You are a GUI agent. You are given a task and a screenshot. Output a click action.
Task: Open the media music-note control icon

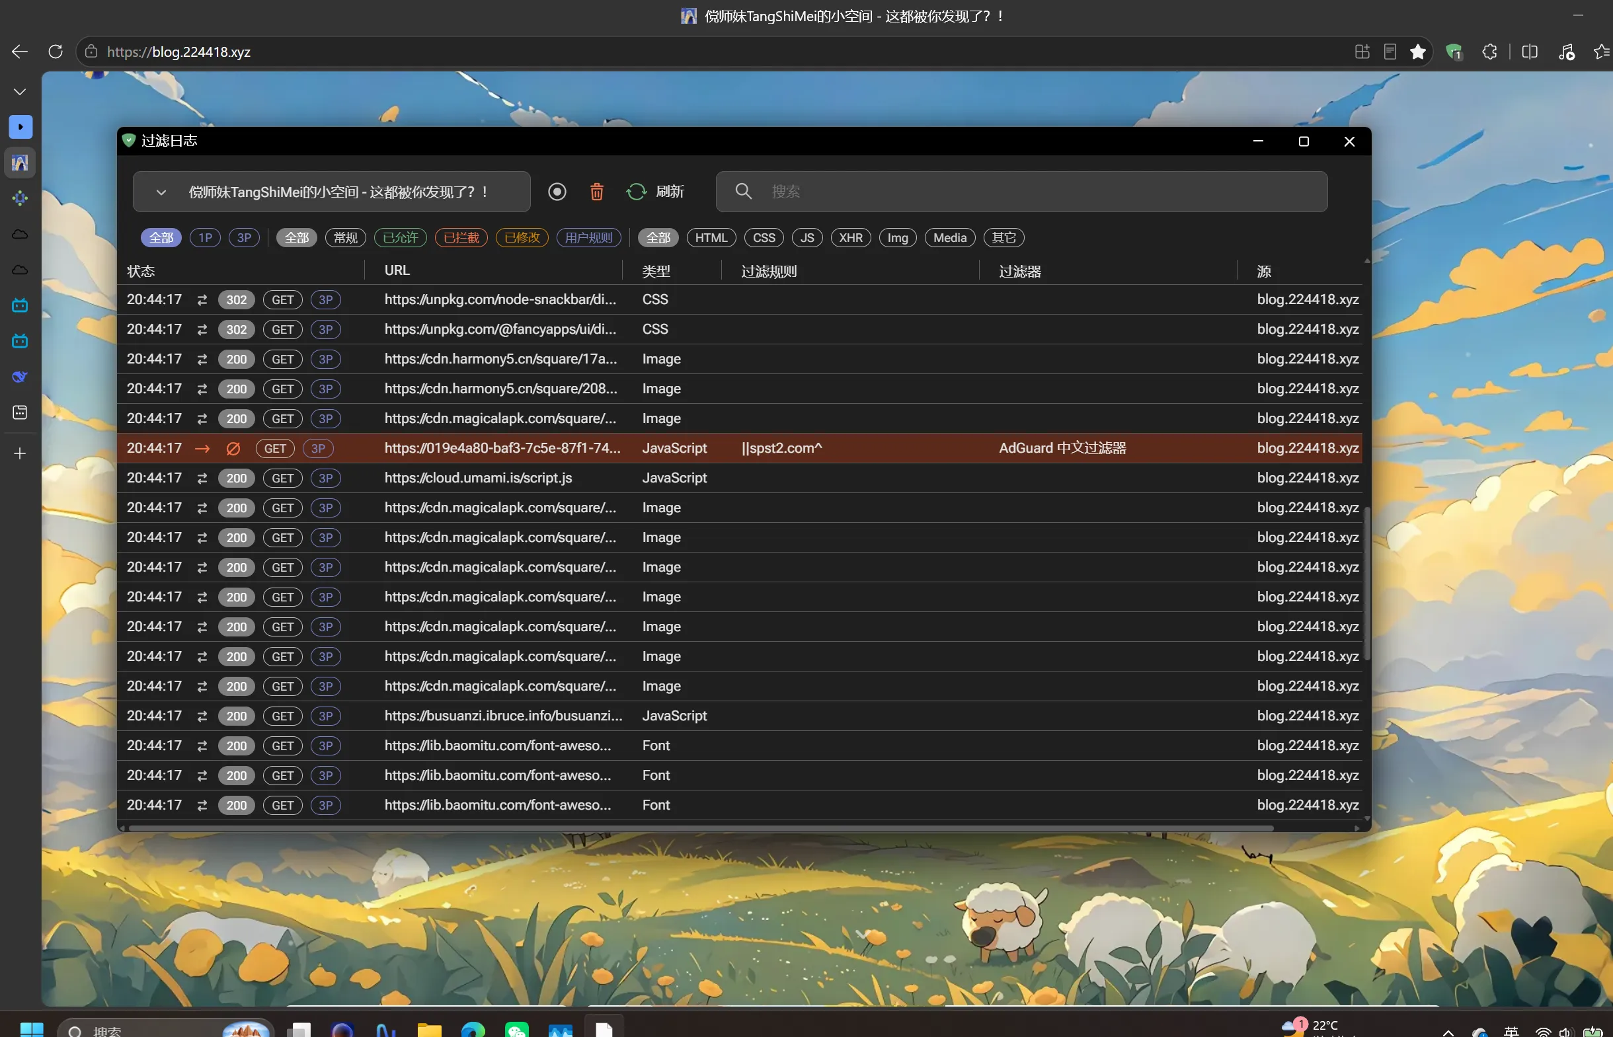[x=1567, y=52]
